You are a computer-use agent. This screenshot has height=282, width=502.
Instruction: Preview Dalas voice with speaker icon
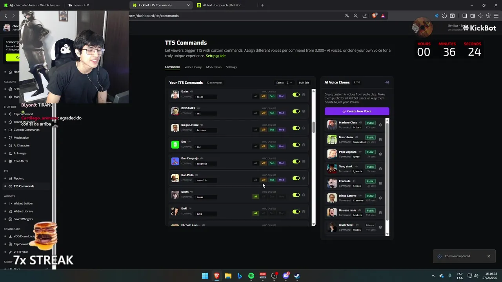191,92
